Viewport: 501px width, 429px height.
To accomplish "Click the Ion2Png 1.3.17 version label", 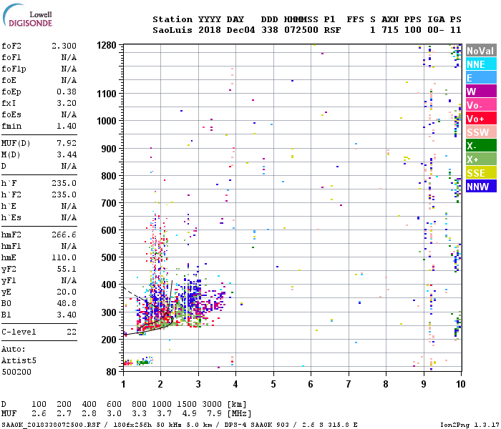I will 470,425.
